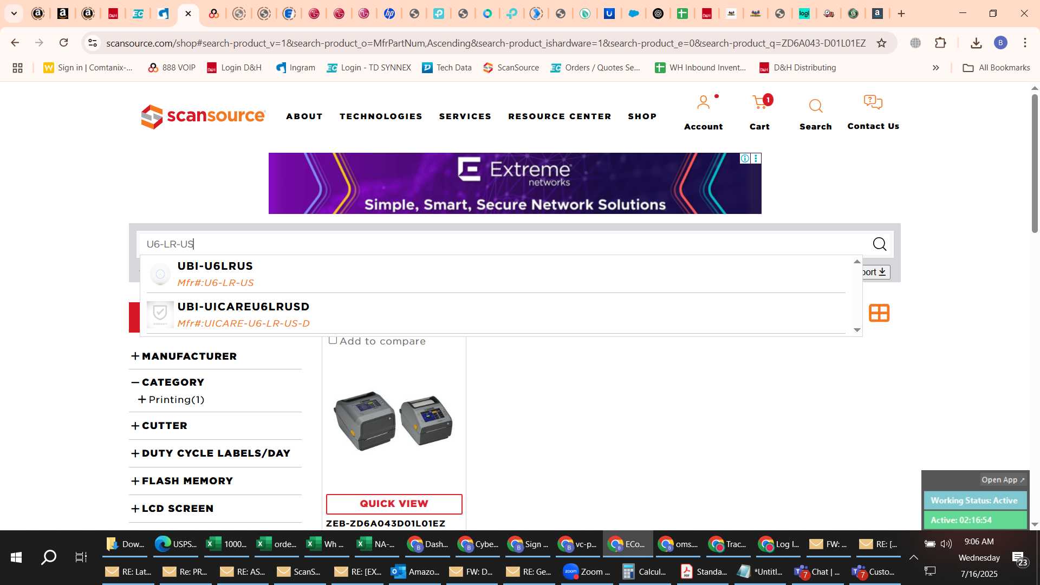
Task: Expand the CUTTER filter
Action: pyautogui.click(x=159, y=426)
